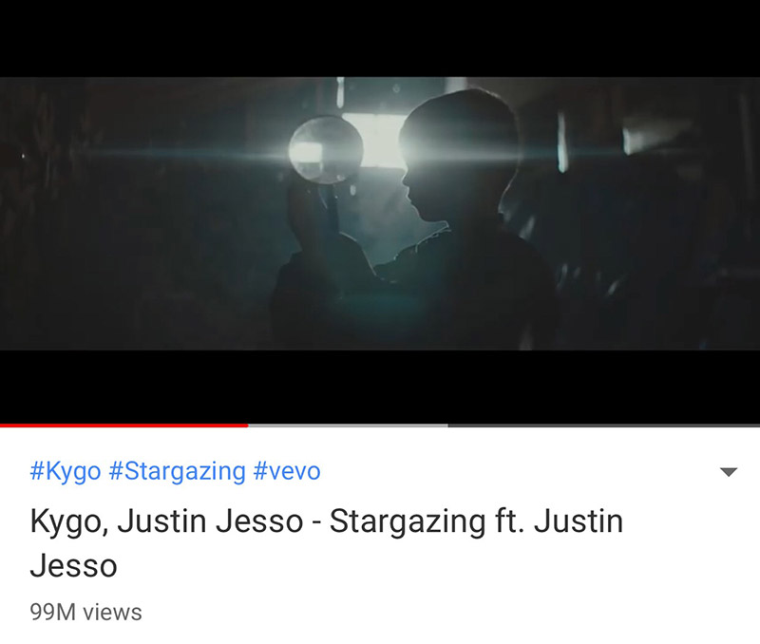Tap the word Jesso on the title's second line
The image size is (760, 644).
pos(74,566)
